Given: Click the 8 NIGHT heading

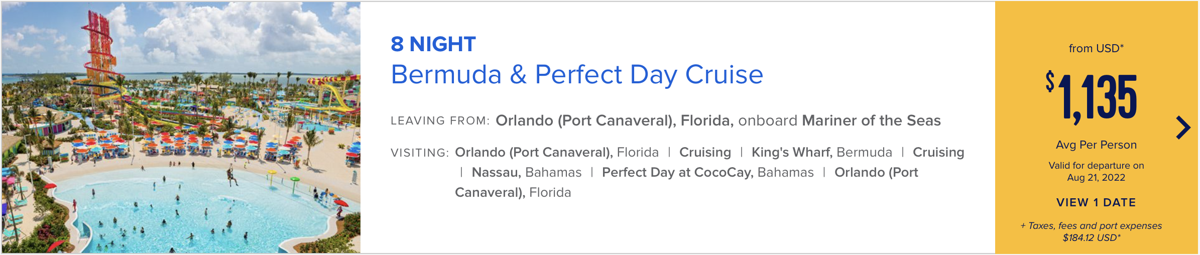Looking at the screenshot, I should (433, 44).
